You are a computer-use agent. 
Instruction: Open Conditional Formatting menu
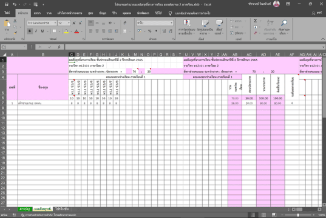[x=186, y=27]
